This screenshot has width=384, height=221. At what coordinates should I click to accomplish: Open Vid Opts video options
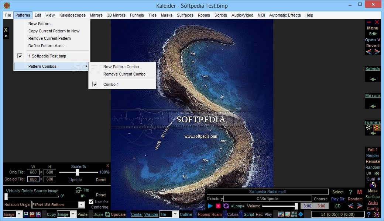[294, 214]
